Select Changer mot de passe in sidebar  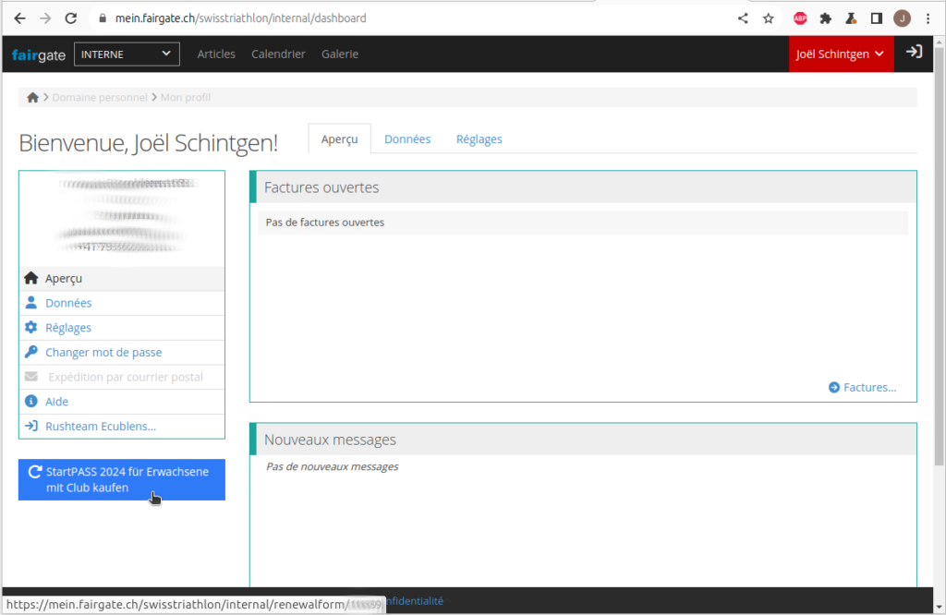(x=103, y=353)
